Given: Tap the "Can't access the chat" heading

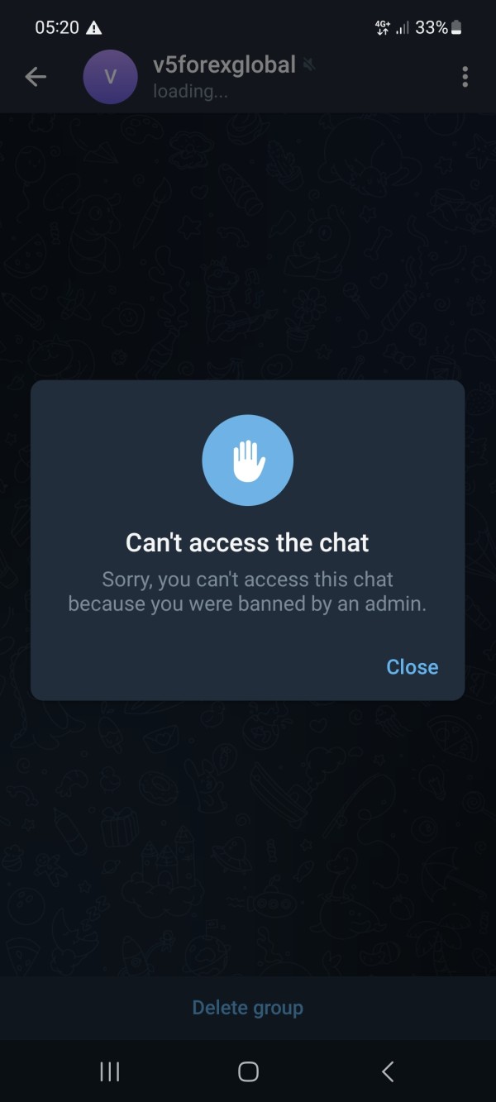Looking at the screenshot, I should point(247,543).
